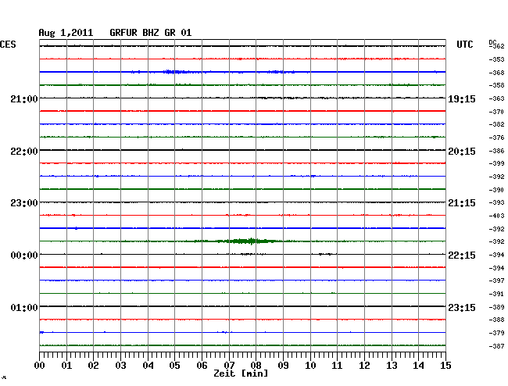Click the DC offset value "-387"

(x=496, y=346)
